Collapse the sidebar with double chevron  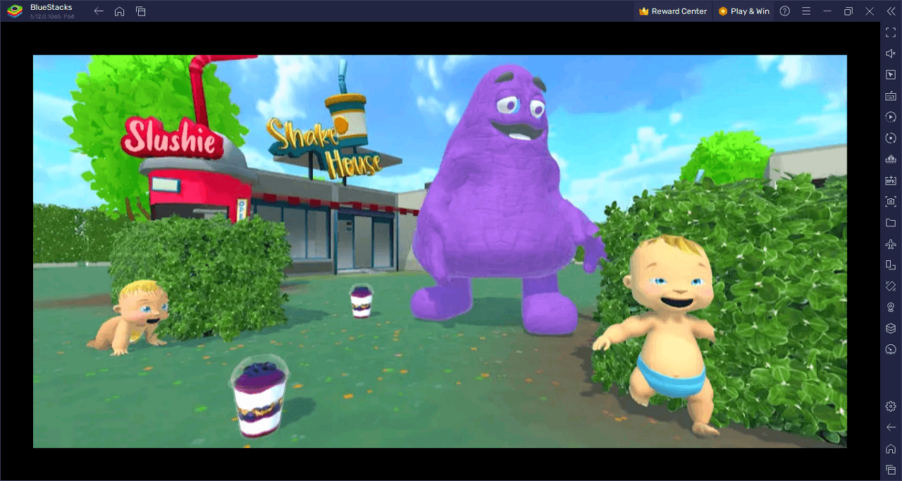point(891,11)
